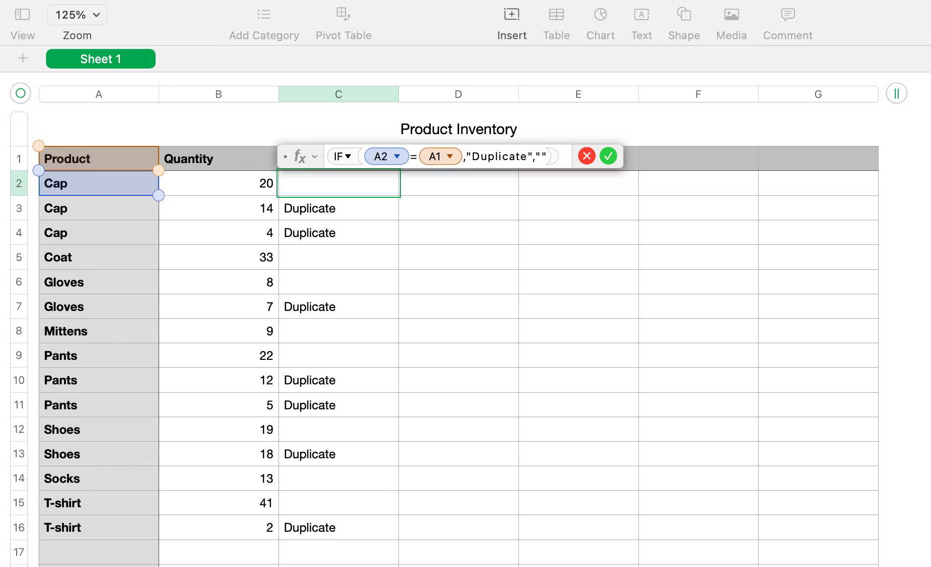Click the Chart toolbar icon
The height and width of the screenshot is (567, 931).
click(x=600, y=15)
